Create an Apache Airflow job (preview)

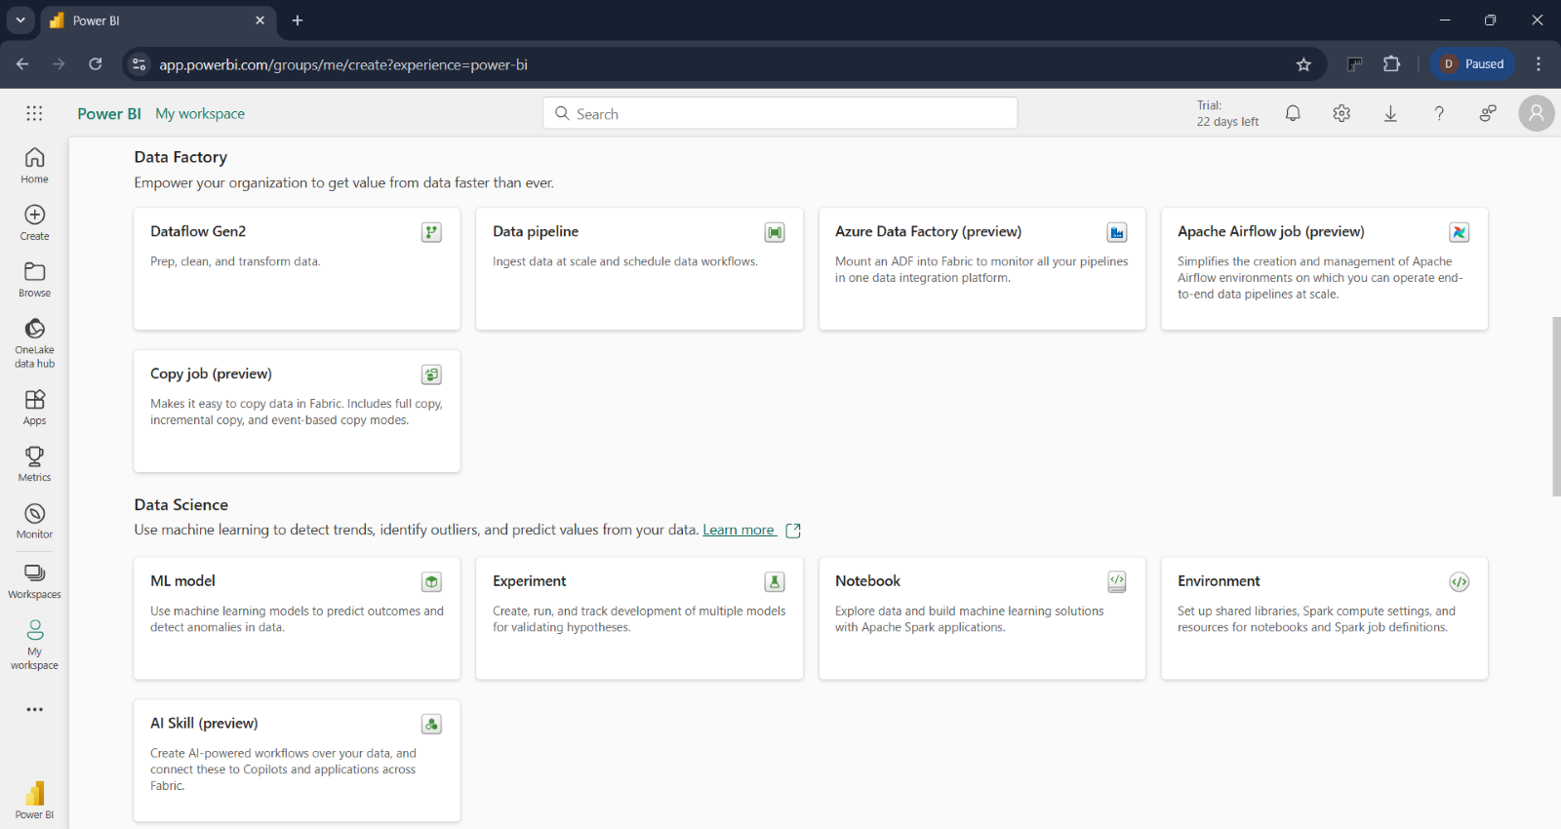click(1324, 268)
